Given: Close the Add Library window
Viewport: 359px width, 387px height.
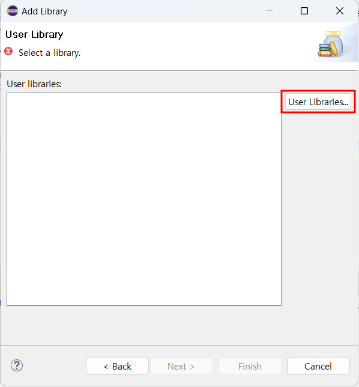Looking at the screenshot, I should click(340, 11).
